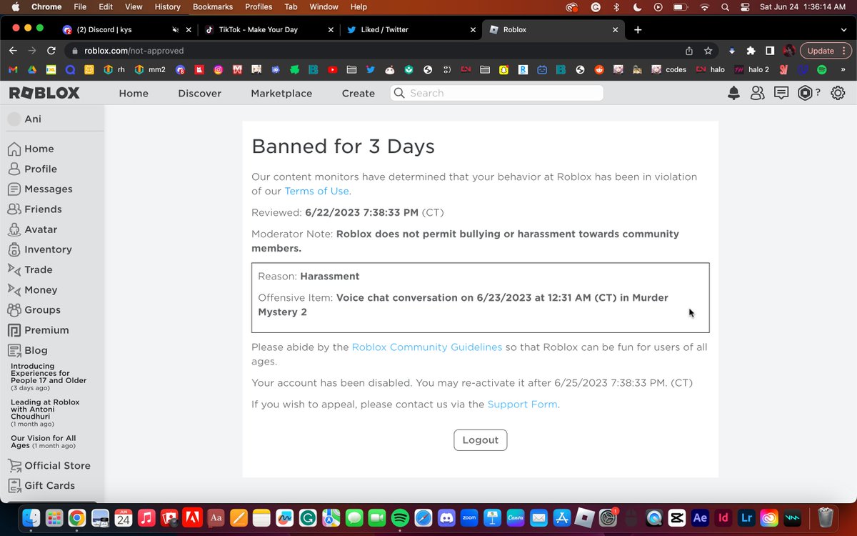Open the Trash in the dock
This screenshot has width=857, height=536.
(826, 517)
